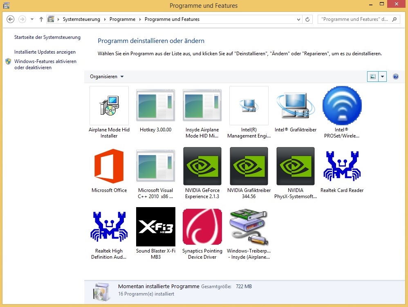Select NVIDIA GeForce Experience 2.1.3 icon
Screen dimensions: 408x307
click(x=202, y=166)
